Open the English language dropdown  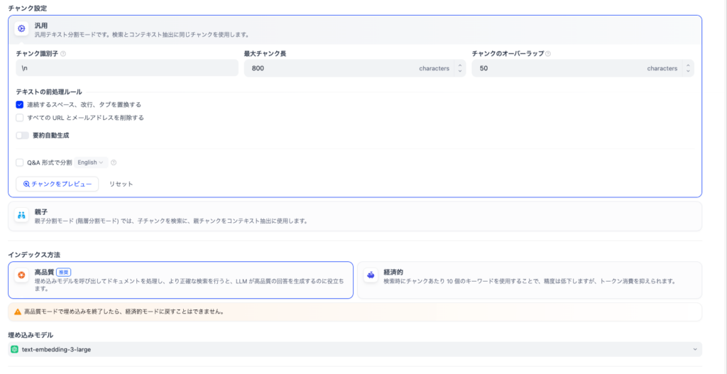tap(91, 163)
